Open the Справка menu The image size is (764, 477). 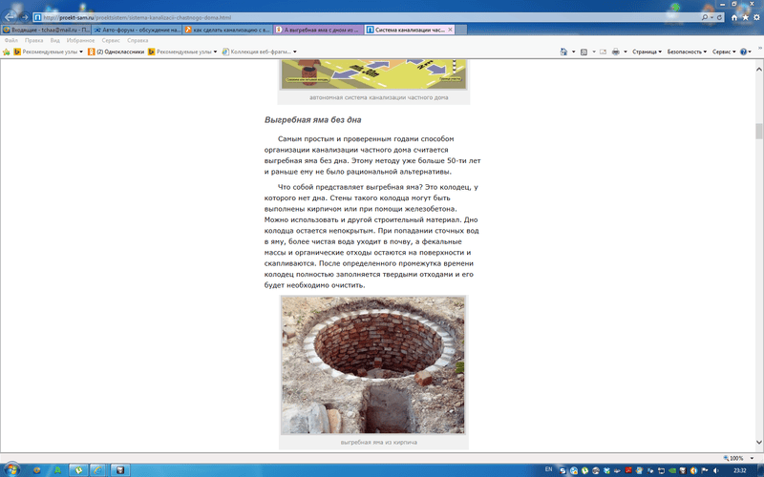[138, 41]
